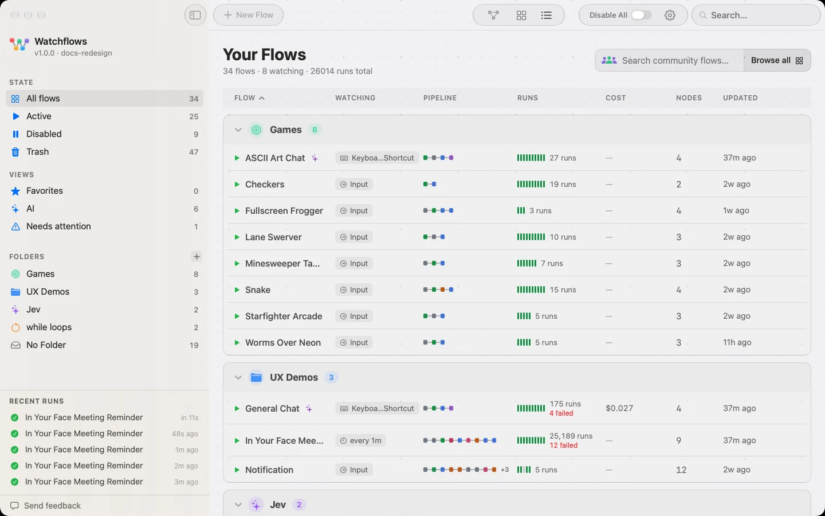Toggle the Disable All switch
The width and height of the screenshot is (825, 516).
[641, 15]
